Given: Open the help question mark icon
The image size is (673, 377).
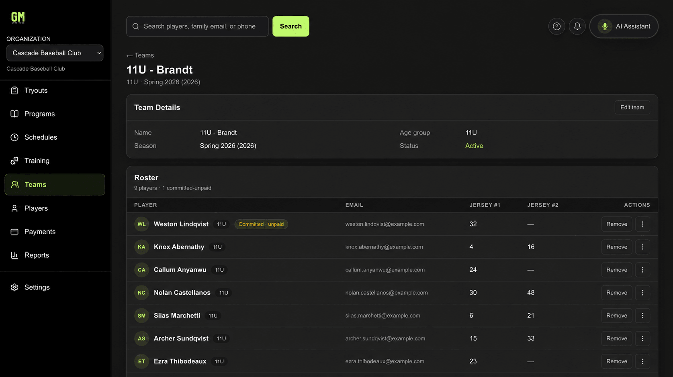Looking at the screenshot, I should [x=556, y=26].
